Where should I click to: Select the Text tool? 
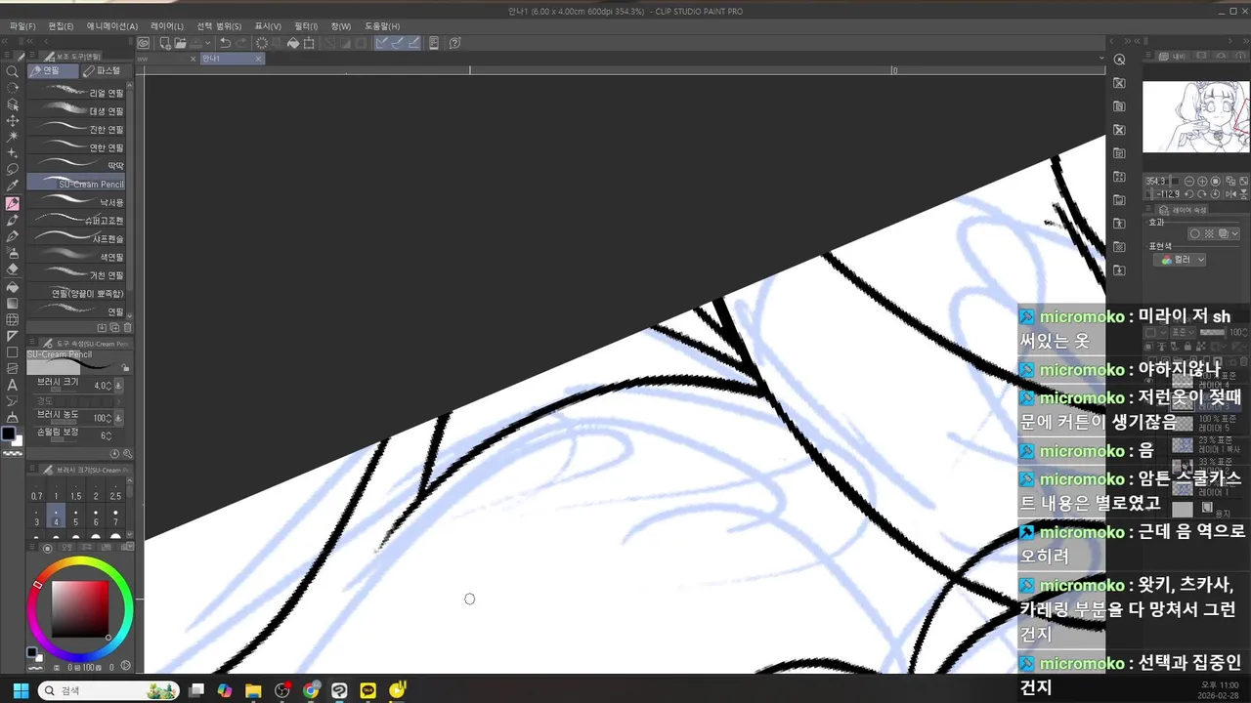12,386
